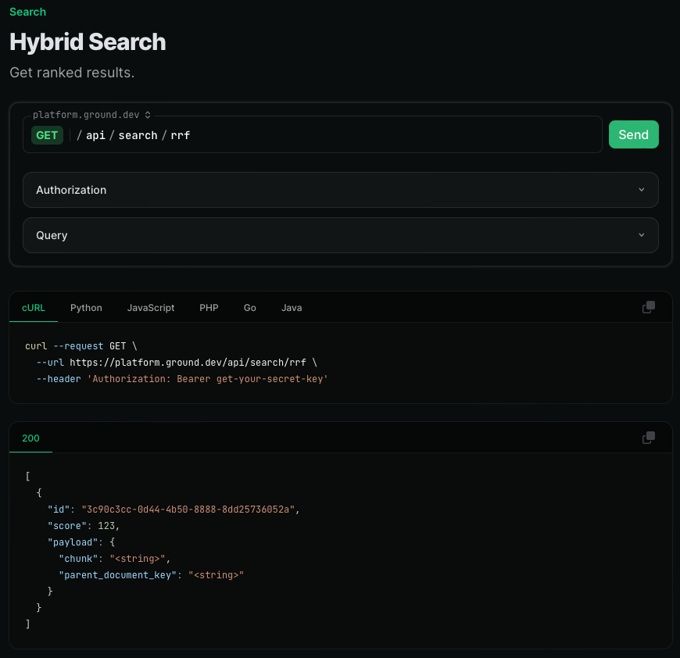Switch to the JavaScript code tab
Viewport: 680px width, 658px height.
(x=151, y=308)
